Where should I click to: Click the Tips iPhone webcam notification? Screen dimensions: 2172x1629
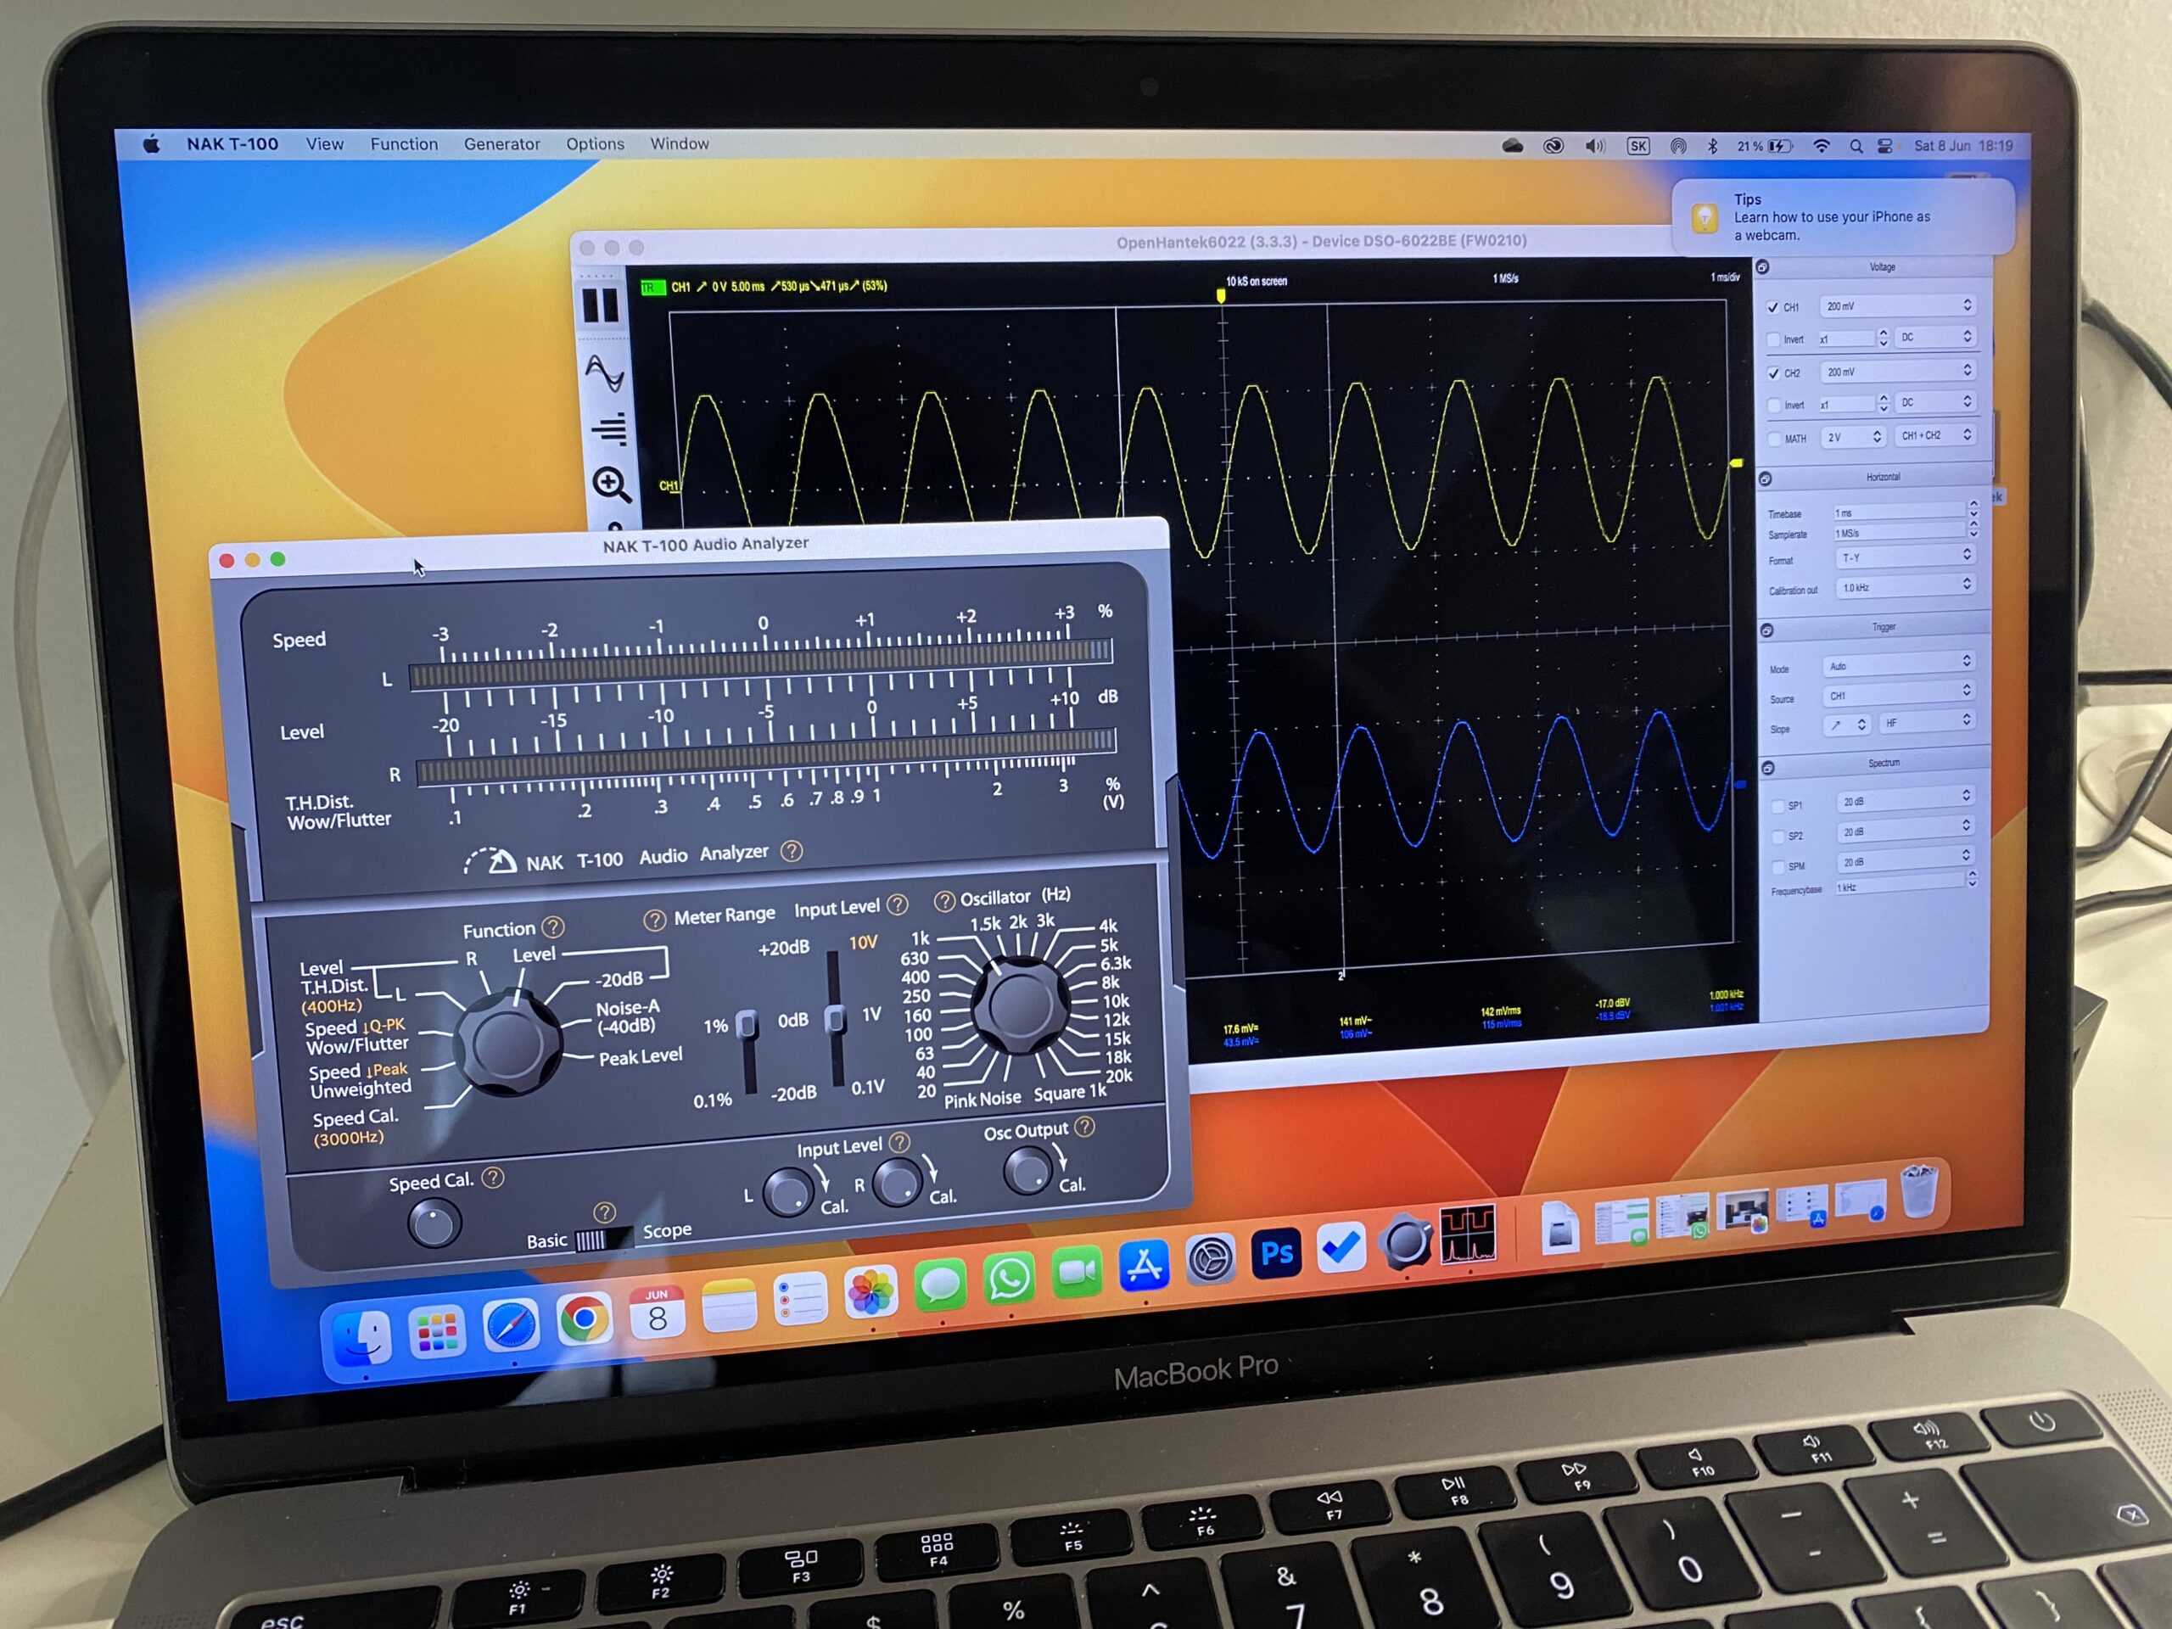click(x=1842, y=216)
